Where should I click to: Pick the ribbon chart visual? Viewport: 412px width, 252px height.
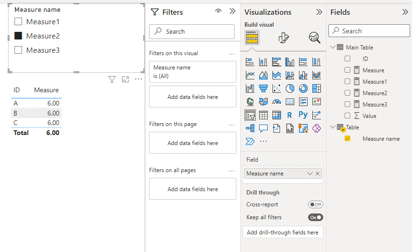[316, 75]
